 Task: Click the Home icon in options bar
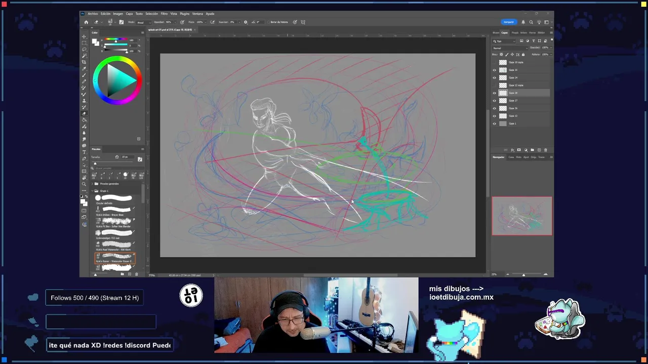pyautogui.click(x=86, y=22)
